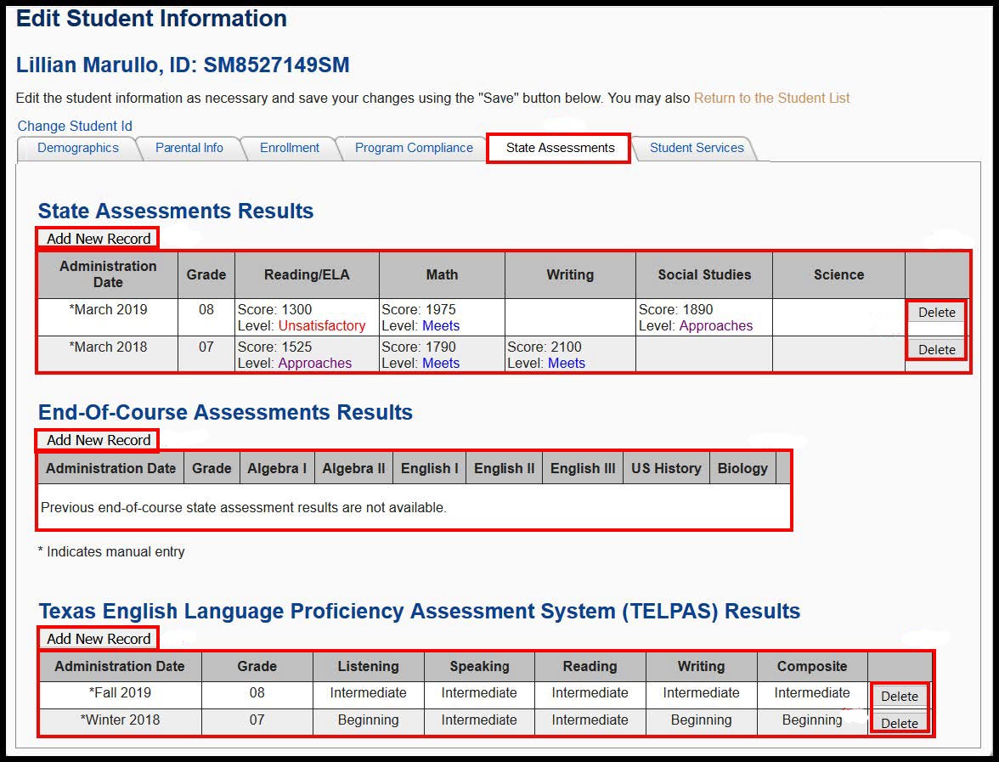Click the Edit Student Information heading
999x762 pixels.
click(x=150, y=19)
